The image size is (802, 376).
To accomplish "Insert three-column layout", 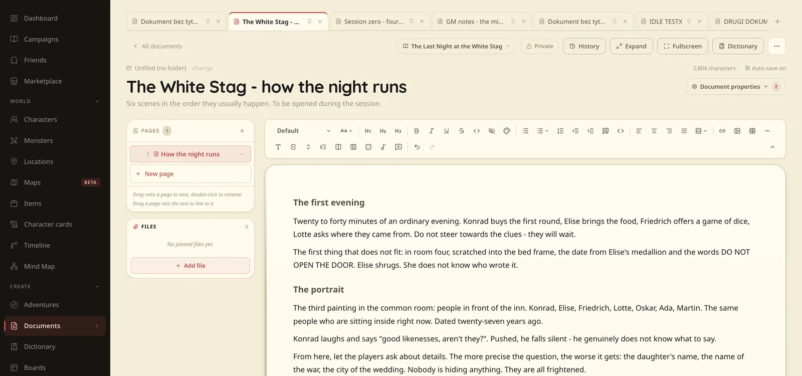I will [x=353, y=147].
